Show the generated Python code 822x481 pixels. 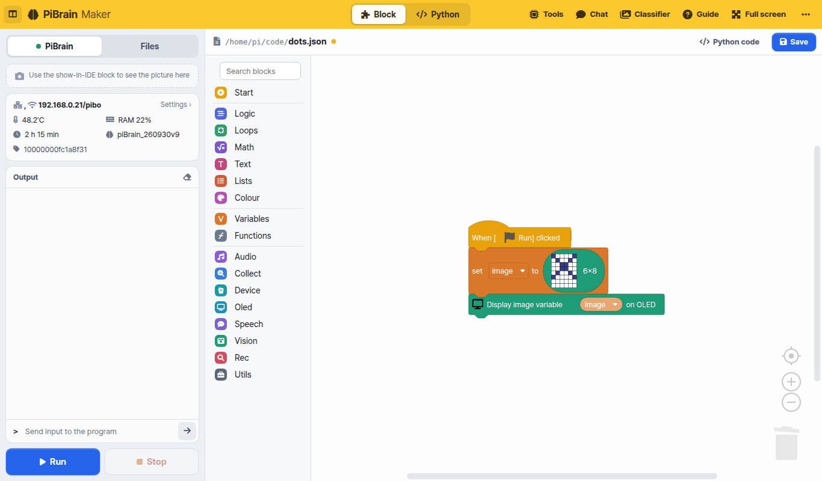[x=729, y=42]
